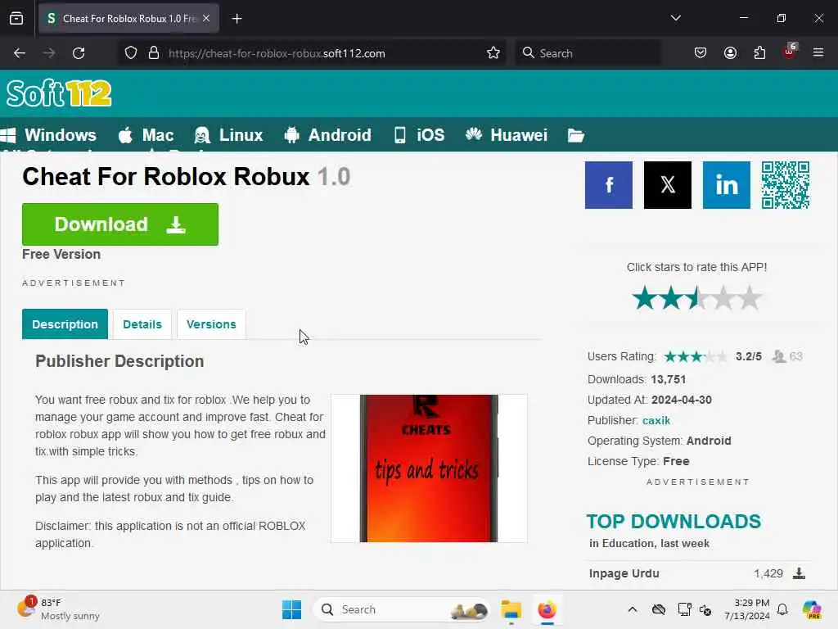
Task: Open the weather widget showing 83°F
Action: pos(59,609)
